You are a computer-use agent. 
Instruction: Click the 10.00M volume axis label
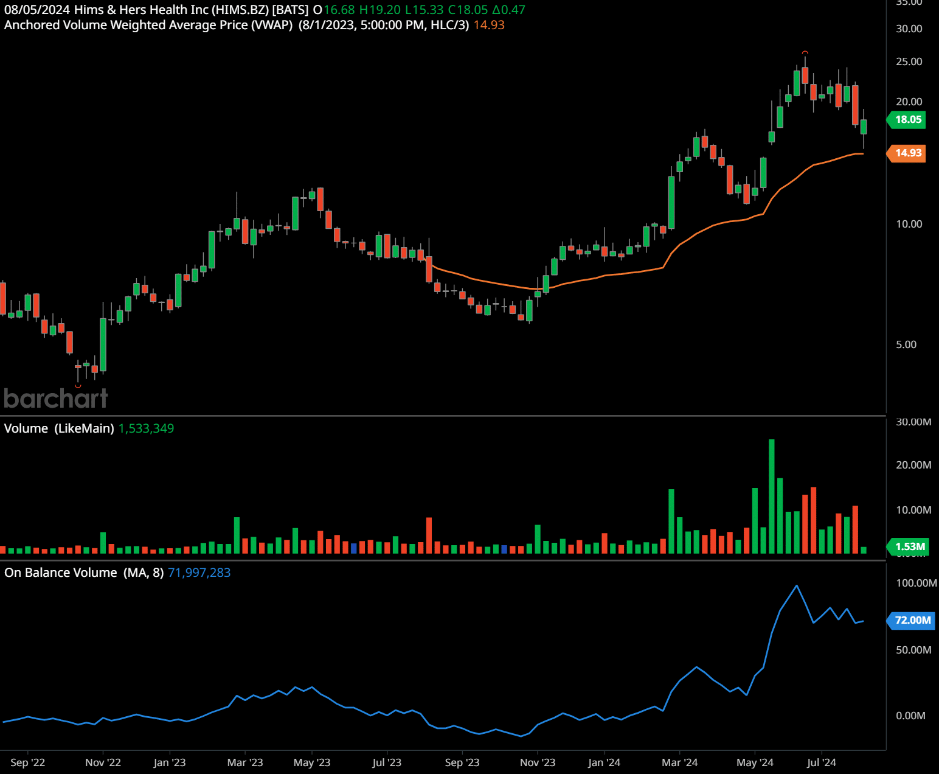tap(913, 510)
